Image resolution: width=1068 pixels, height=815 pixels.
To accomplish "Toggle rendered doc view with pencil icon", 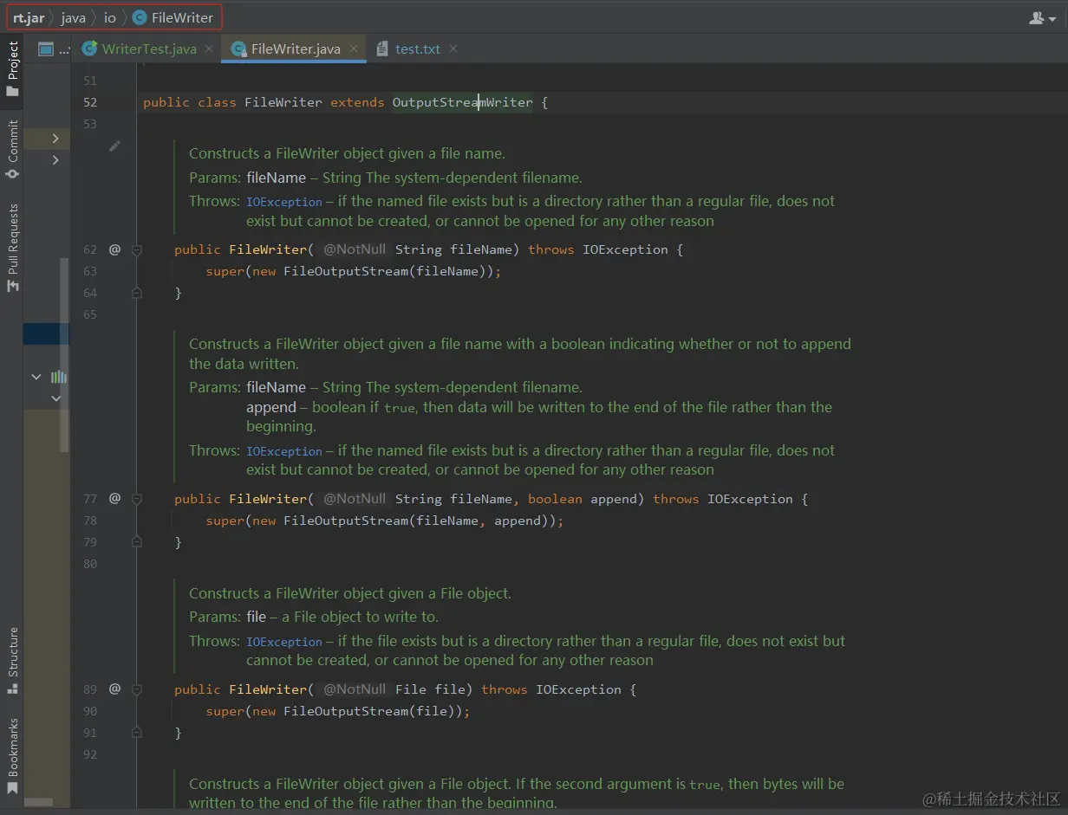I will coord(114,146).
